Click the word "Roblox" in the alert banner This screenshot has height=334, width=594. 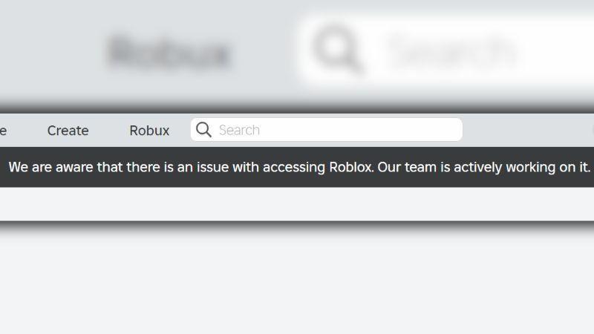coord(351,167)
